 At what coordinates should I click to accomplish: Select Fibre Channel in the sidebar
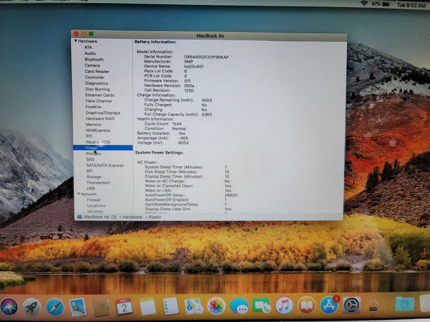tap(99, 101)
